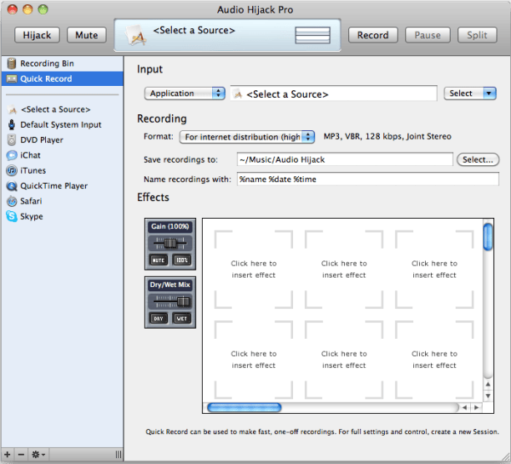Screen dimensions: 511x464
Task: Click effects scroll right arrow
Action: 477,407
